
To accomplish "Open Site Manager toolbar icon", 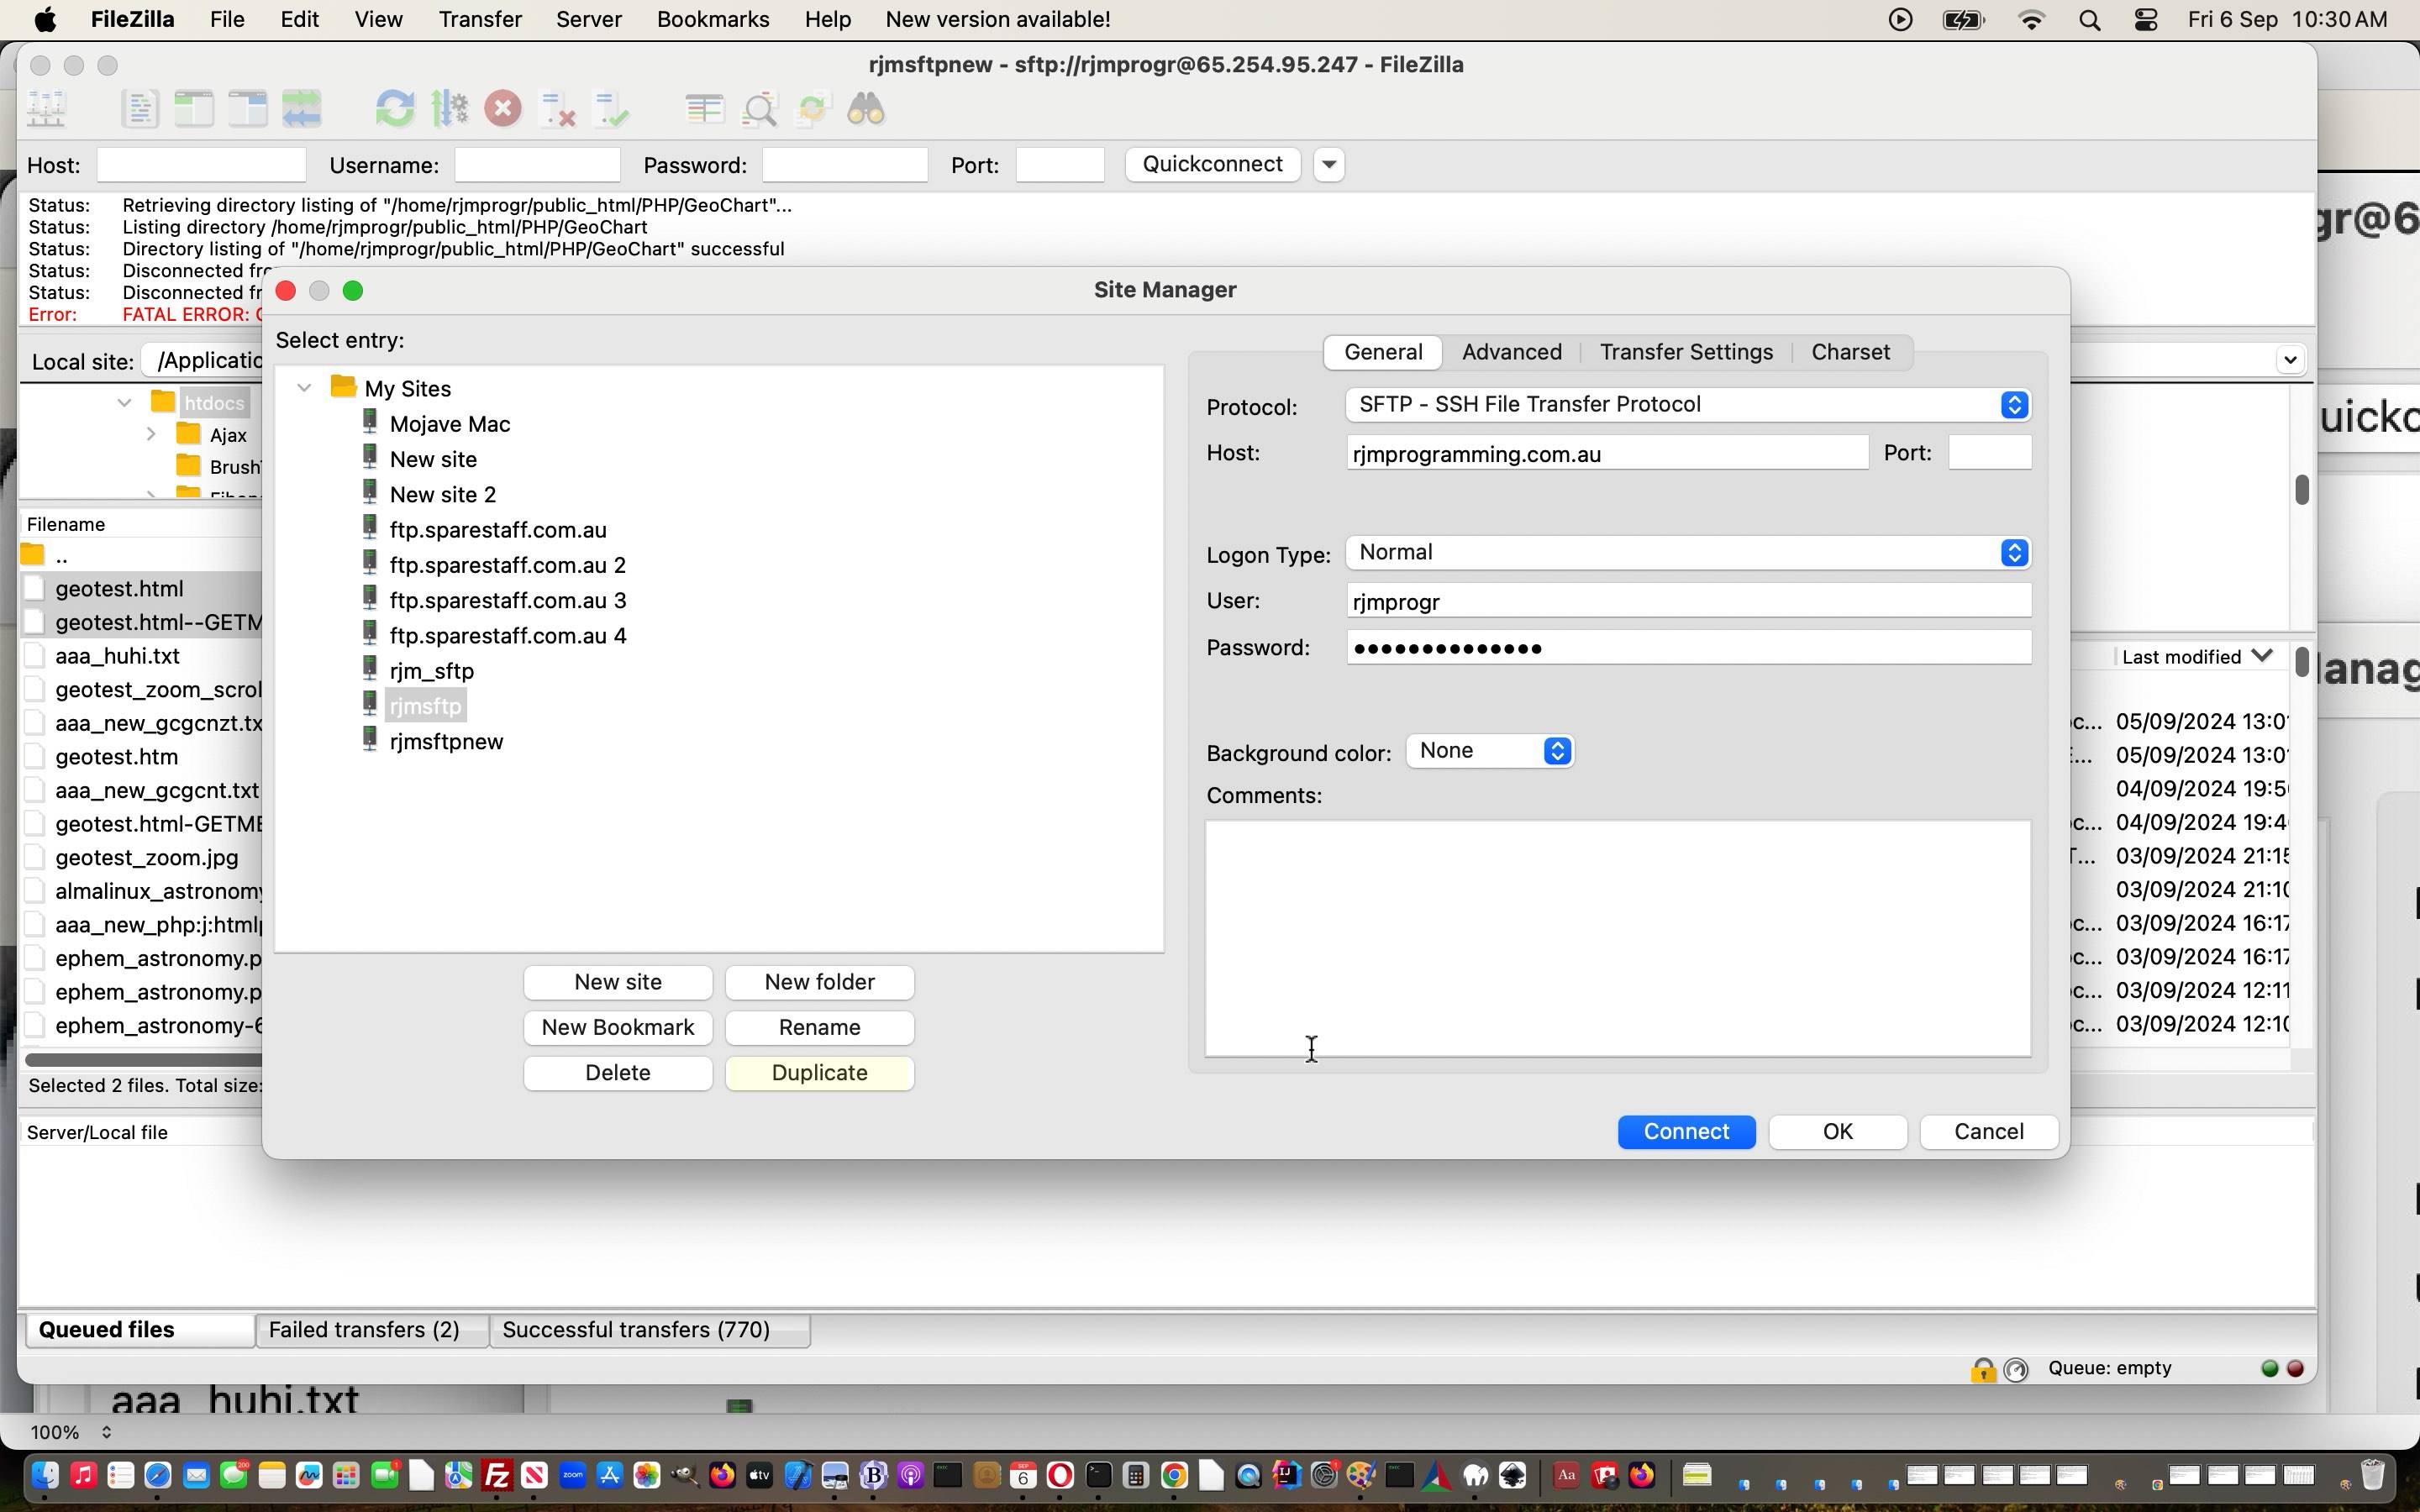I will pos(46,109).
